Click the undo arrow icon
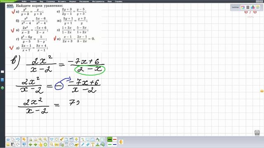This screenshot has width=264, height=148. (x=18, y=139)
